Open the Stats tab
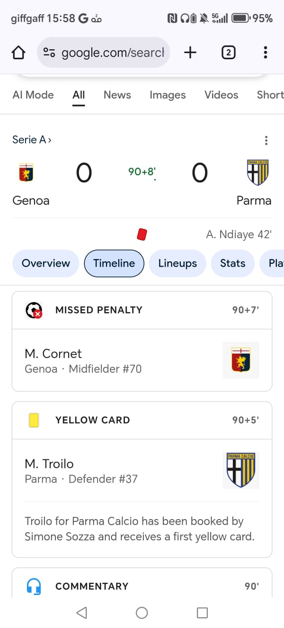This screenshot has height=628, width=284. [232, 263]
